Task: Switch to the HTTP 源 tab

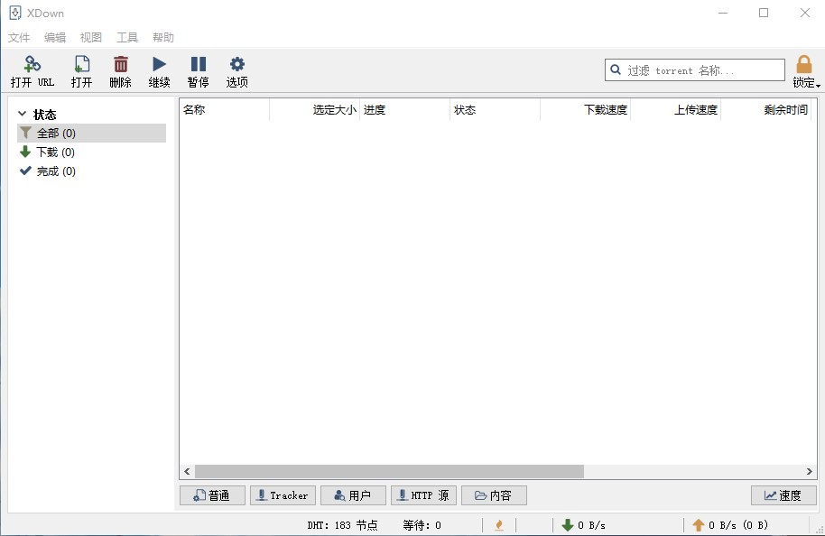Action: tap(423, 495)
